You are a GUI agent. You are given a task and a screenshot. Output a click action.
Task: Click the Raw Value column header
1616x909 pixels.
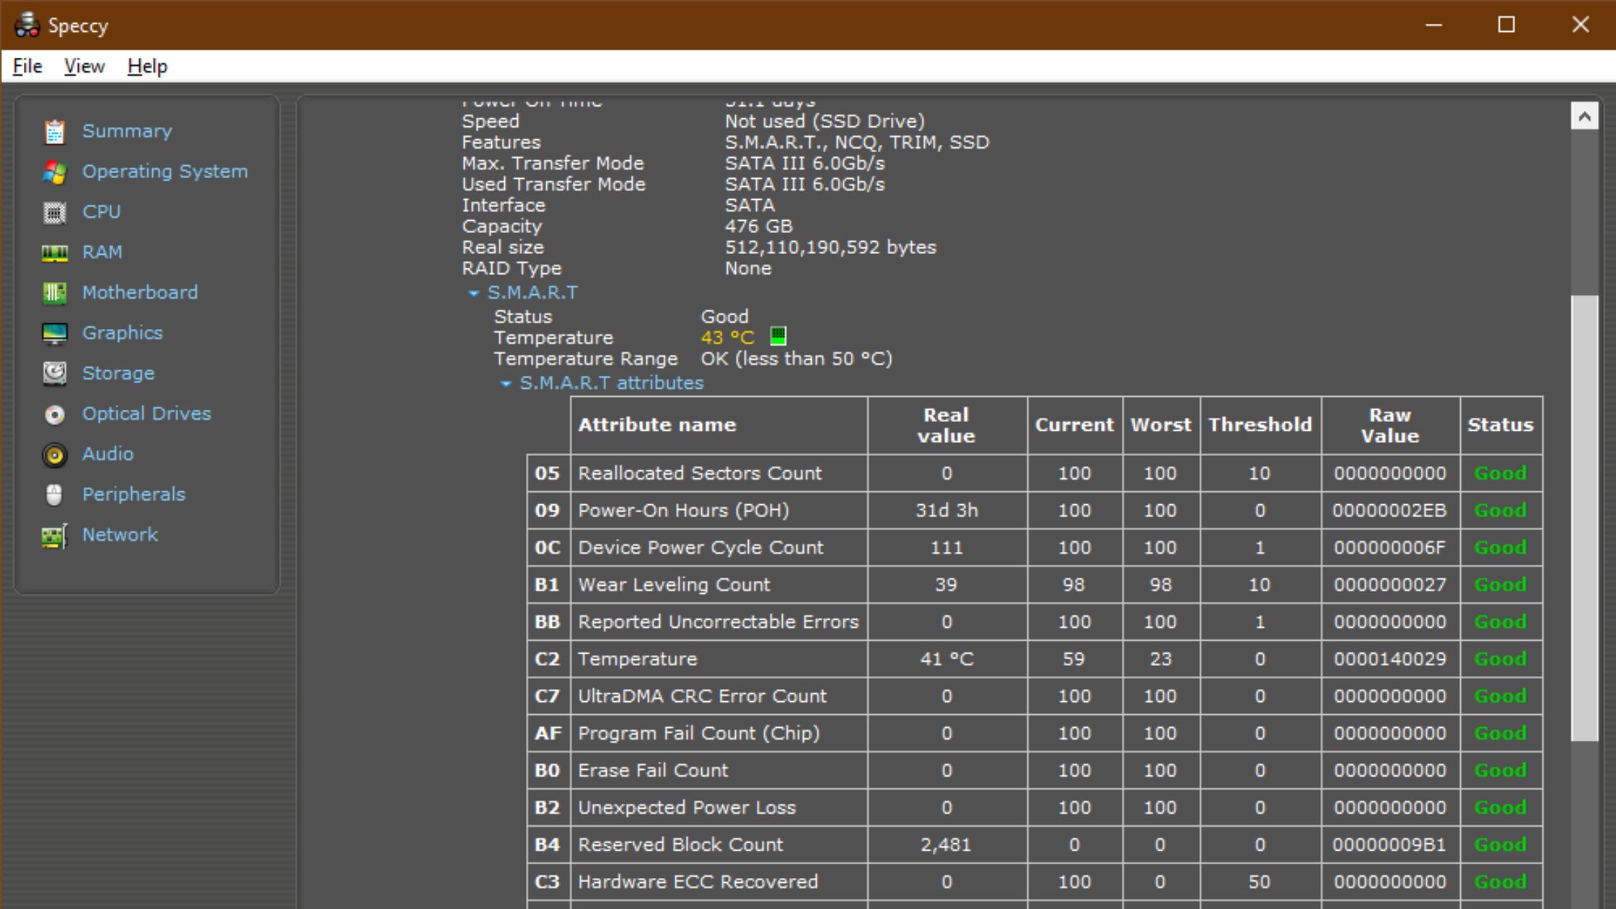[x=1390, y=425]
